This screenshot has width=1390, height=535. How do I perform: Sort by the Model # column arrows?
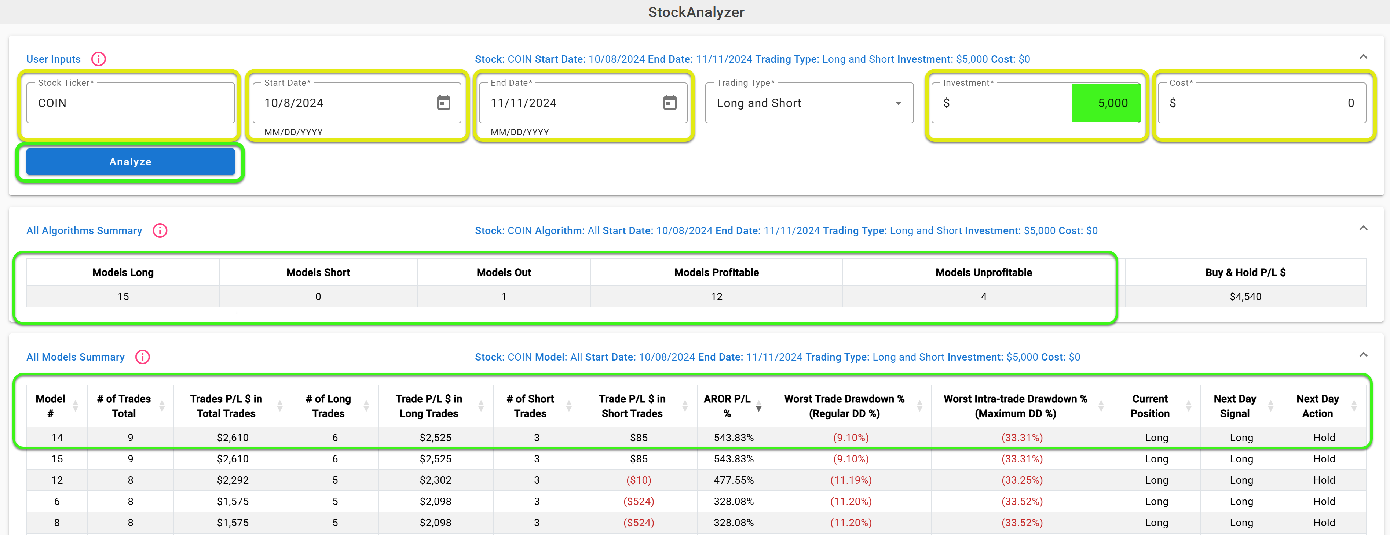click(x=75, y=406)
